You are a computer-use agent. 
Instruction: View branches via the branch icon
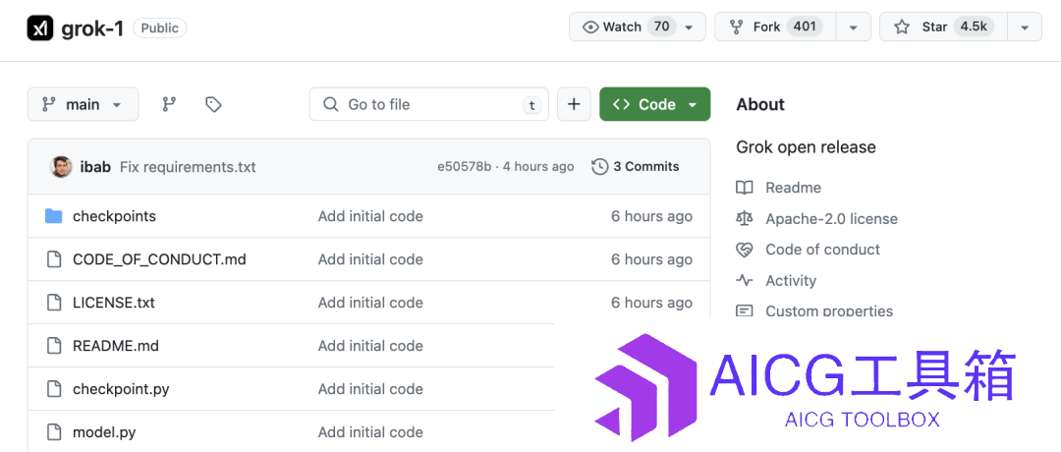click(169, 104)
